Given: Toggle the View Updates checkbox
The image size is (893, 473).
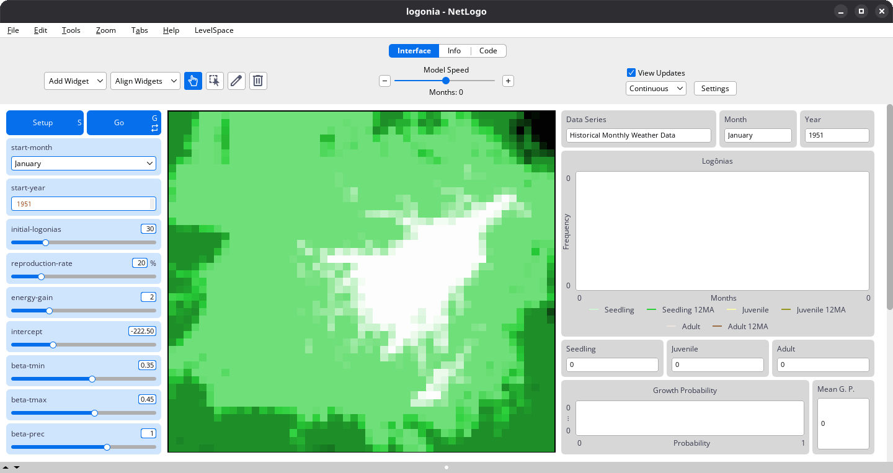Looking at the screenshot, I should 631,73.
